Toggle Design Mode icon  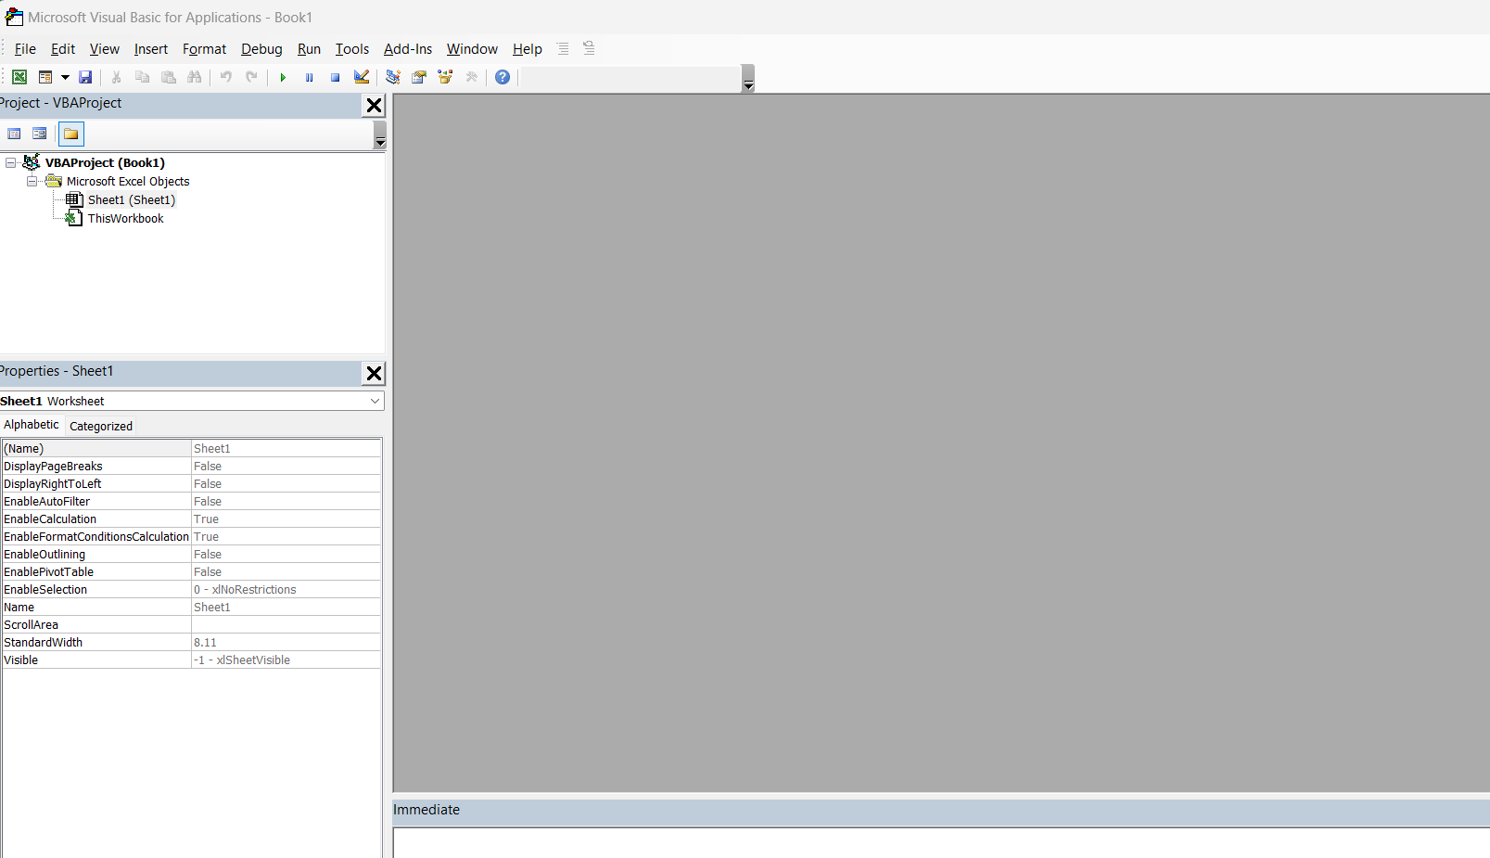tap(362, 77)
